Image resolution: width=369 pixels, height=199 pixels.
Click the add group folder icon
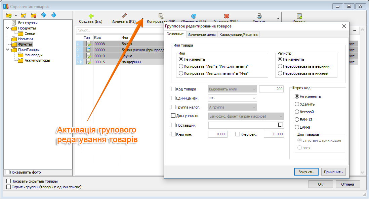(x=9, y=15)
